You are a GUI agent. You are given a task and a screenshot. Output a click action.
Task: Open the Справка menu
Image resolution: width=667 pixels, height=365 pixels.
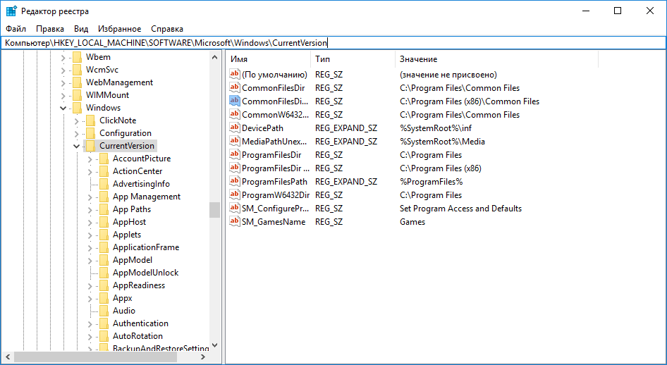167,29
